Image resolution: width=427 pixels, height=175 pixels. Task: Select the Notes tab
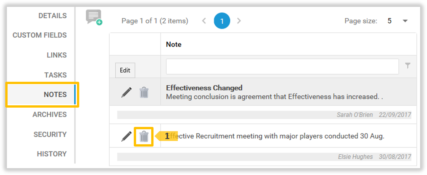[55, 95]
